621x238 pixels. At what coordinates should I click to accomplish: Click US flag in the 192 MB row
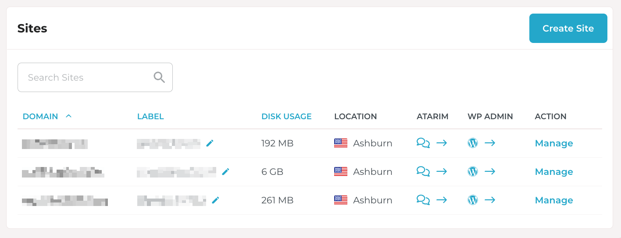(x=341, y=143)
